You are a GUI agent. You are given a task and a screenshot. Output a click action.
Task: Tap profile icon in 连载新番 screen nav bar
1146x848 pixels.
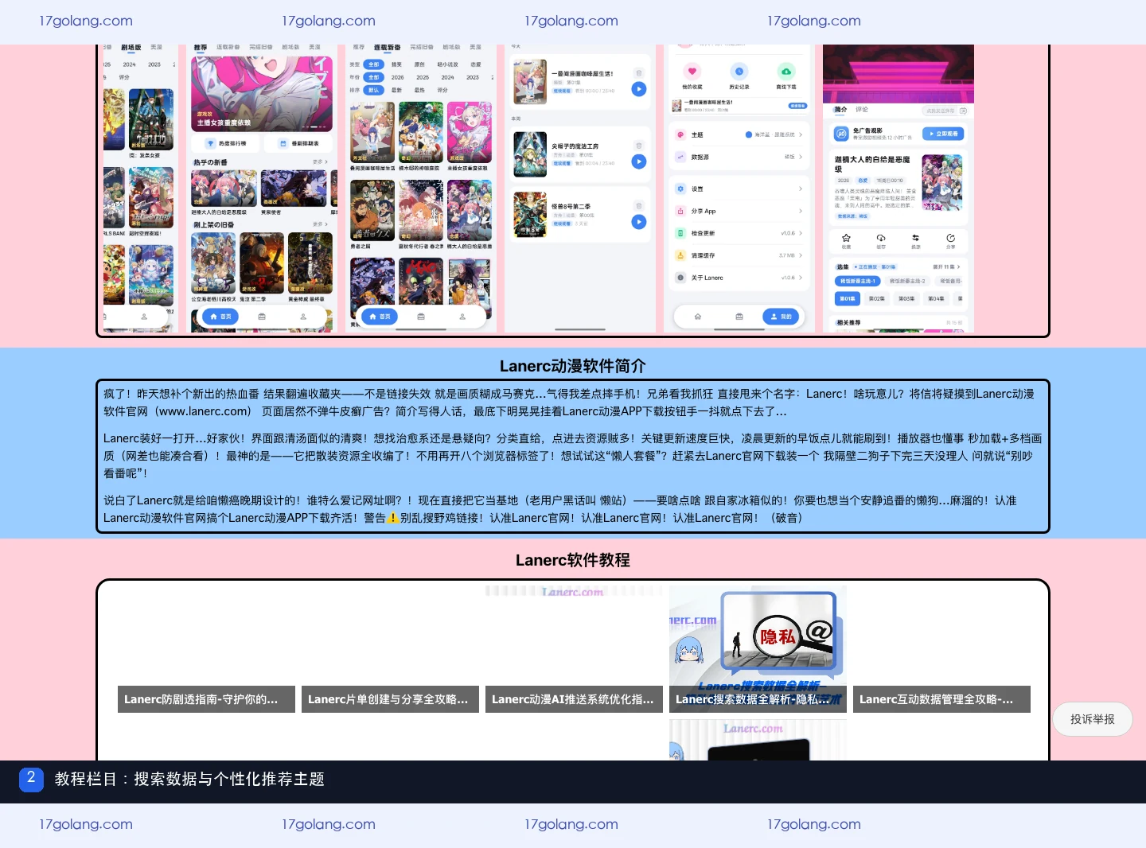pyautogui.click(x=462, y=317)
